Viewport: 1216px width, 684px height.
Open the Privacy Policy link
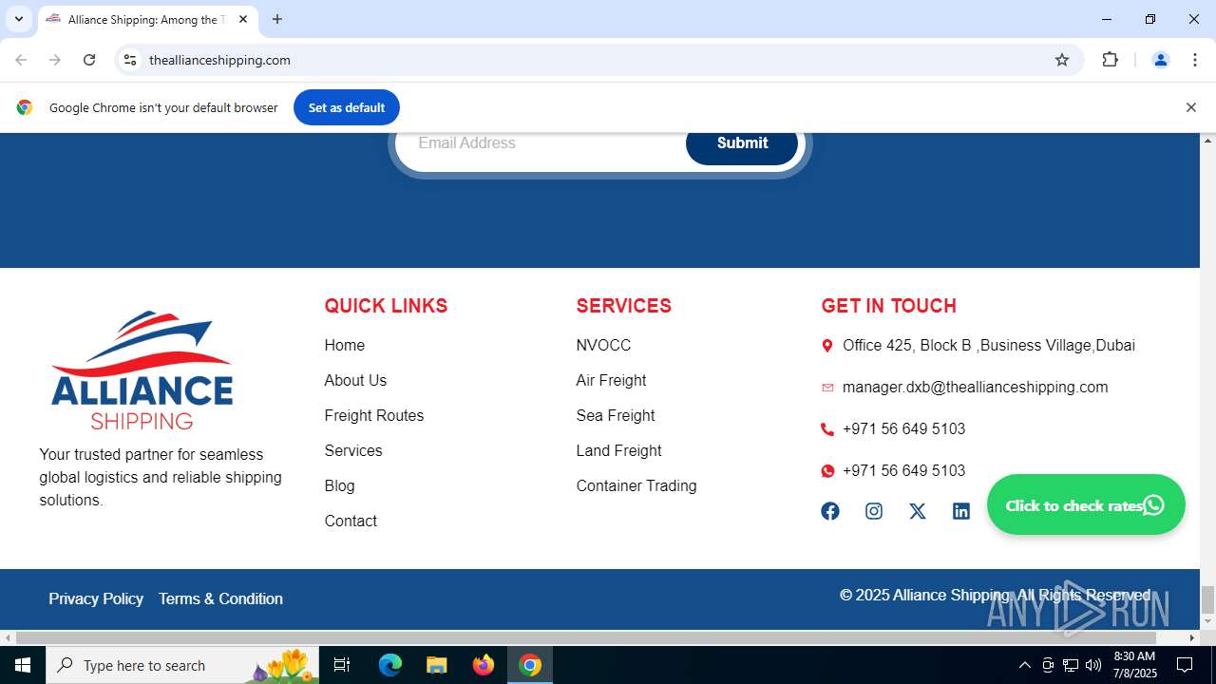click(96, 599)
